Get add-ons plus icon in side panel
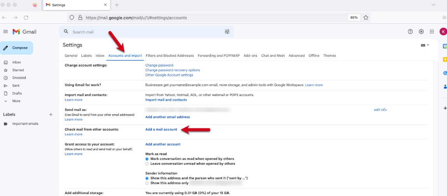The width and height of the screenshot is (447, 196). click(x=445, y=108)
